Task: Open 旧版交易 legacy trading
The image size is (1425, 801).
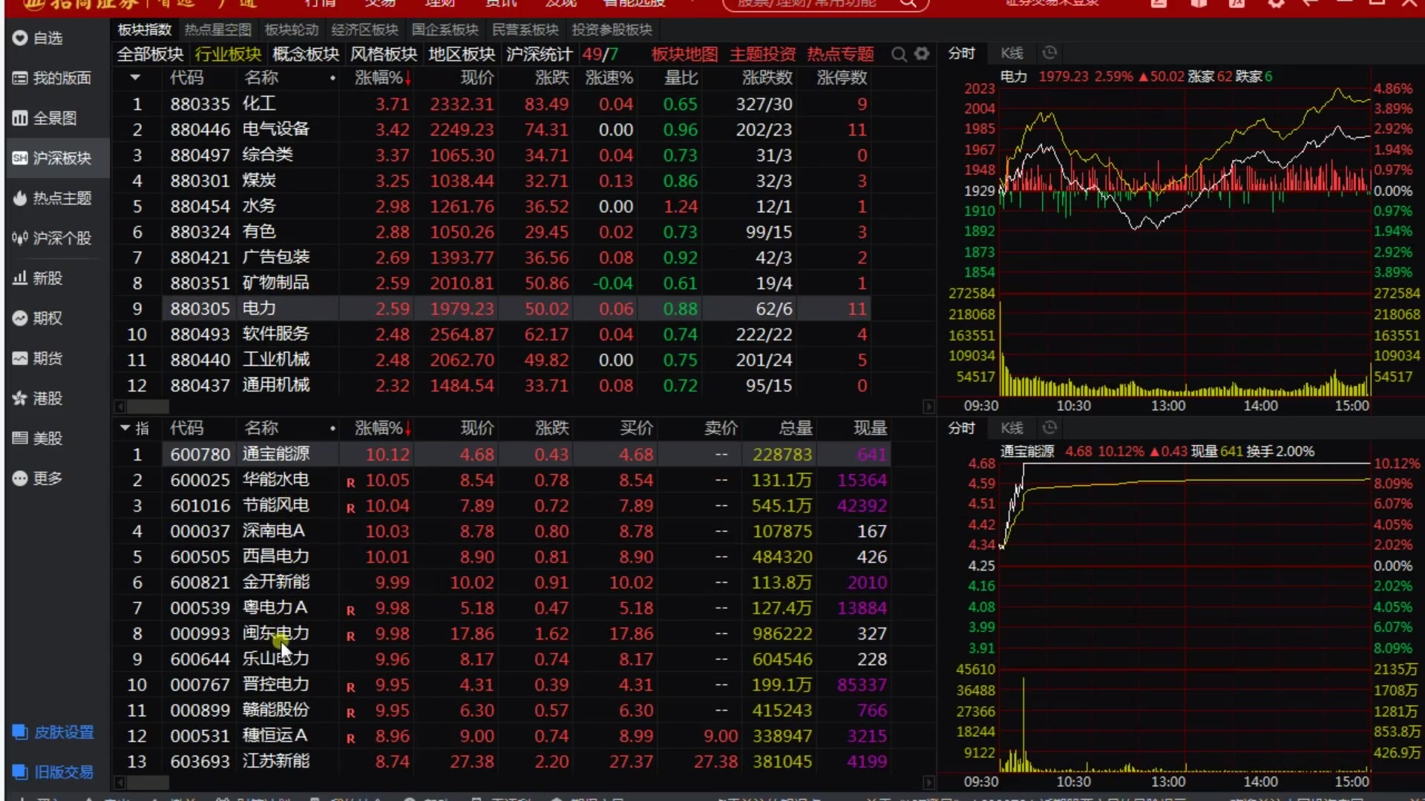Action: [53, 772]
